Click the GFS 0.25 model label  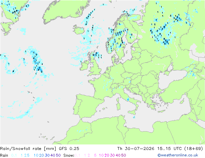[69, 149]
